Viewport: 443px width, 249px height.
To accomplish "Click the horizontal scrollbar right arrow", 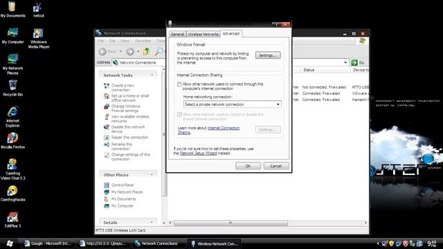I will click(365, 223).
